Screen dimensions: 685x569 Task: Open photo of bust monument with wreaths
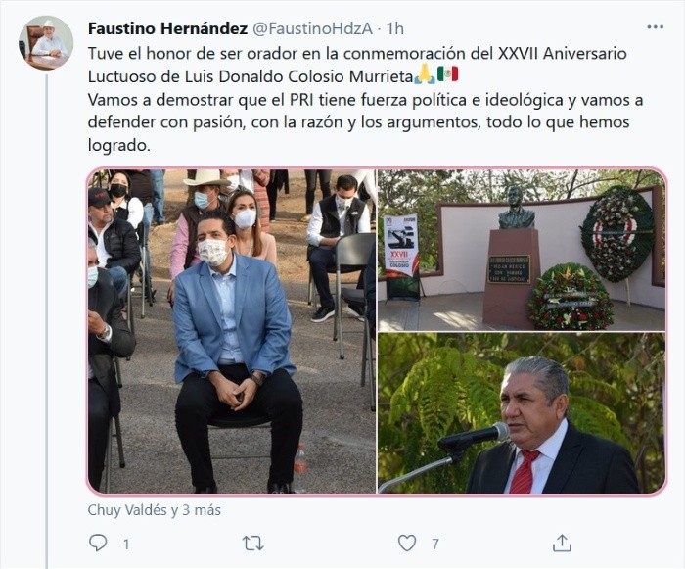tap(522, 250)
